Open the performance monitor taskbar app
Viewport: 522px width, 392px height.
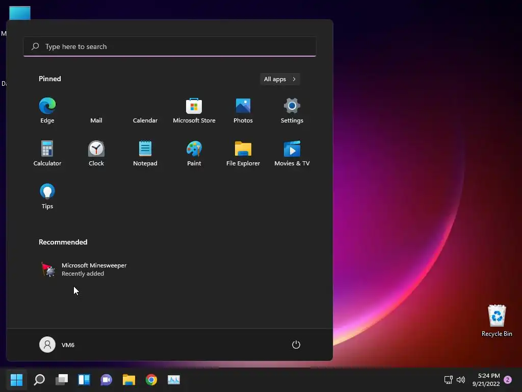[x=174, y=380]
